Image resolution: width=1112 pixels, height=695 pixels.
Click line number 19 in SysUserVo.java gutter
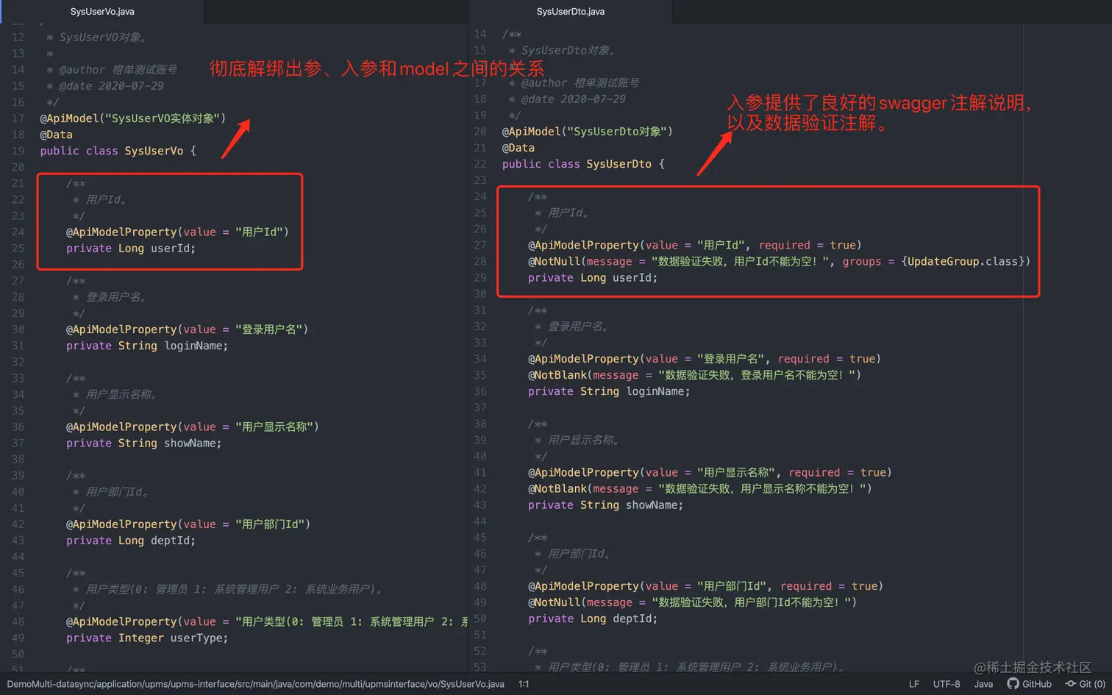[18, 151]
